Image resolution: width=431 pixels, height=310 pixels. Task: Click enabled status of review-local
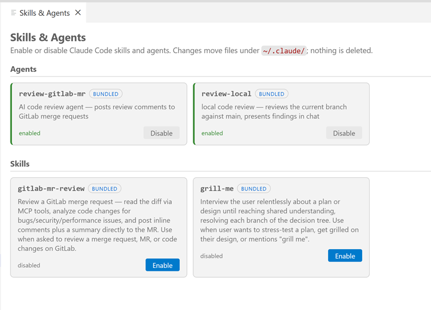click(212, 133)
